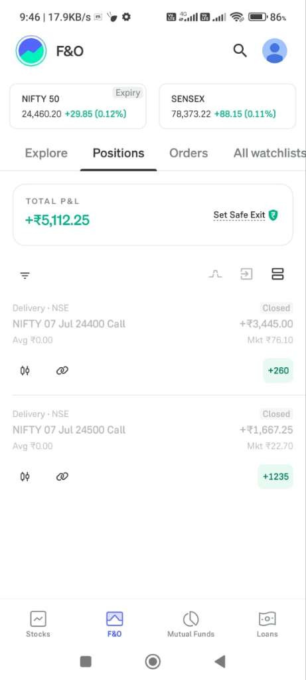306x680 pixels.
Task: Open candlestick chart for 24400 Call
Action: (x=25, y=371)
